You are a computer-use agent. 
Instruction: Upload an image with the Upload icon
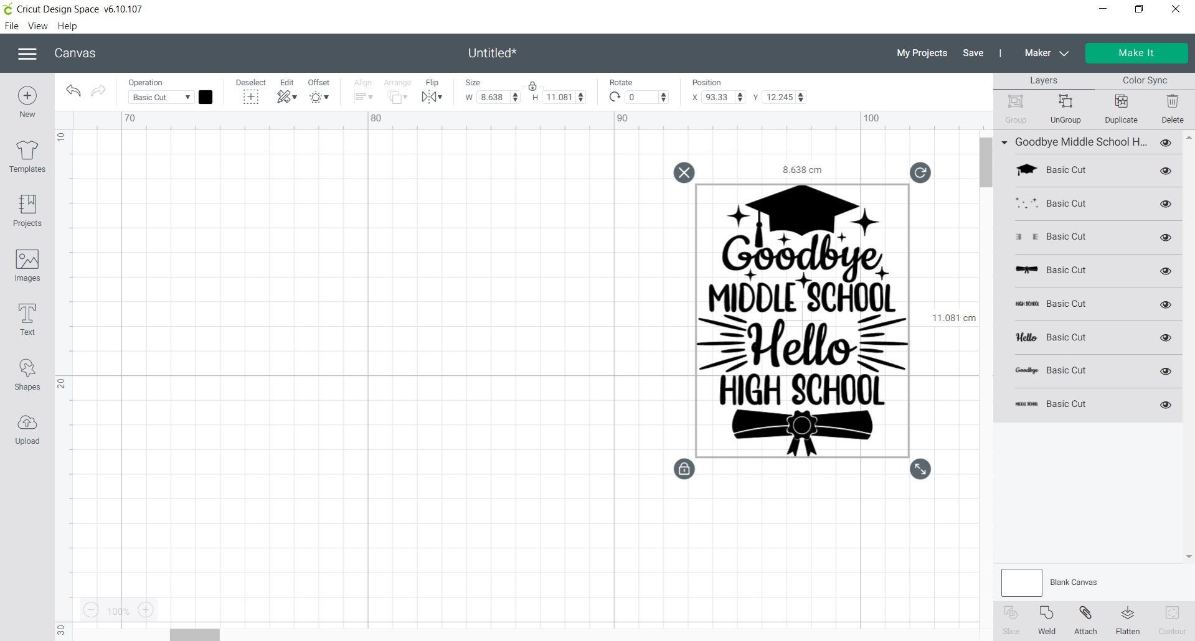click(27, 429)
